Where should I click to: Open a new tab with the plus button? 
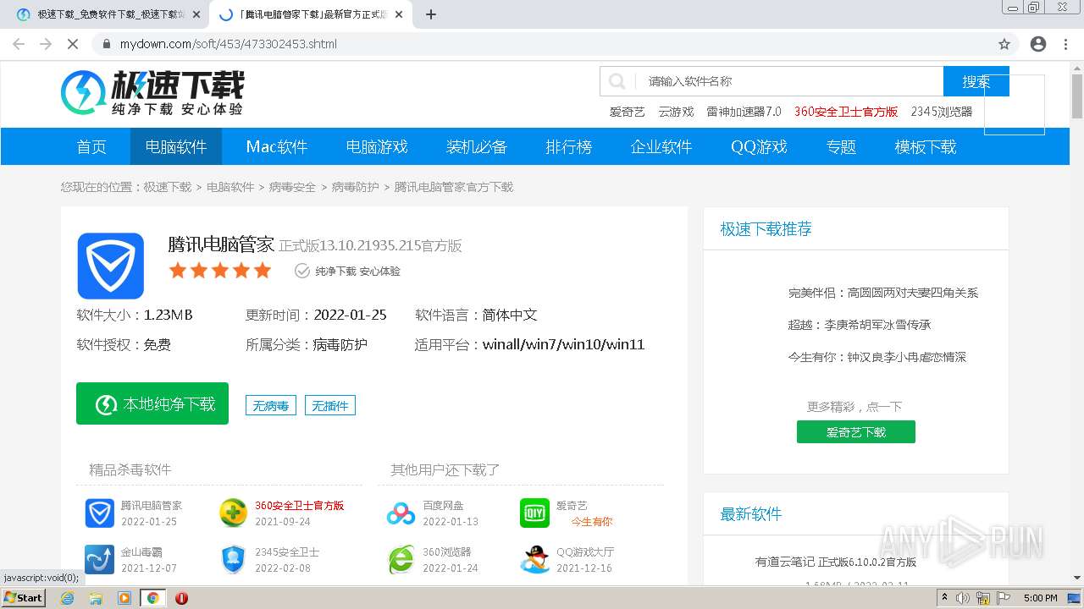pos(431,14)
